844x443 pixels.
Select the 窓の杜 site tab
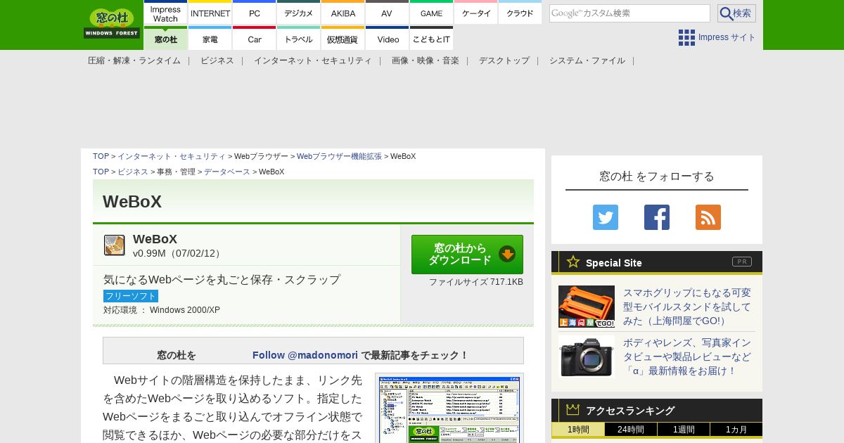click(166, 39)
